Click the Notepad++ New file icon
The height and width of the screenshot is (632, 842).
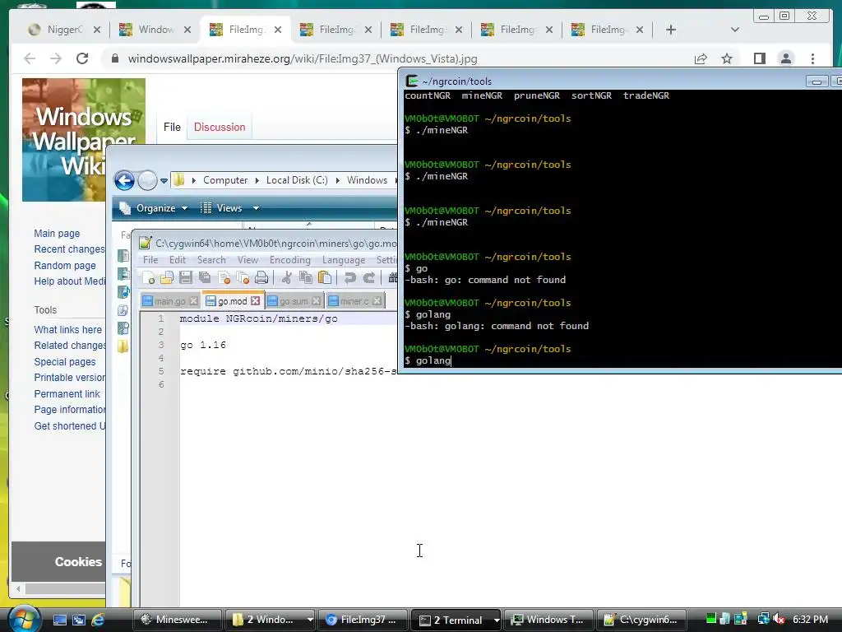coord(148,278)
